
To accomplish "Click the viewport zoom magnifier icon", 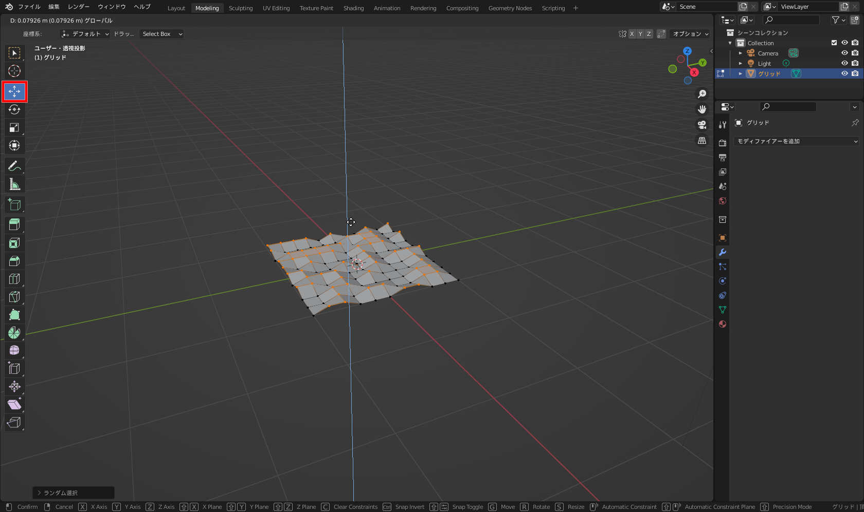I will tap(702, 94).
